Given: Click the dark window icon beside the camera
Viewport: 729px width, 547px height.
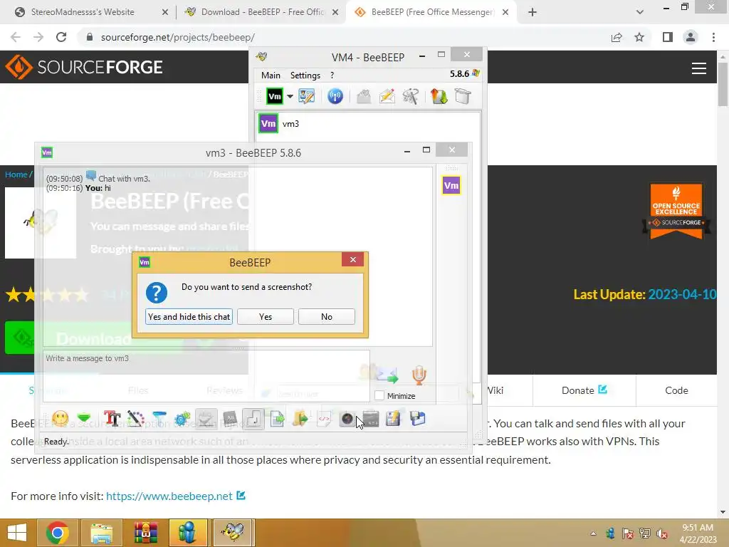Looking at the screenshot, I should [370, 419].
